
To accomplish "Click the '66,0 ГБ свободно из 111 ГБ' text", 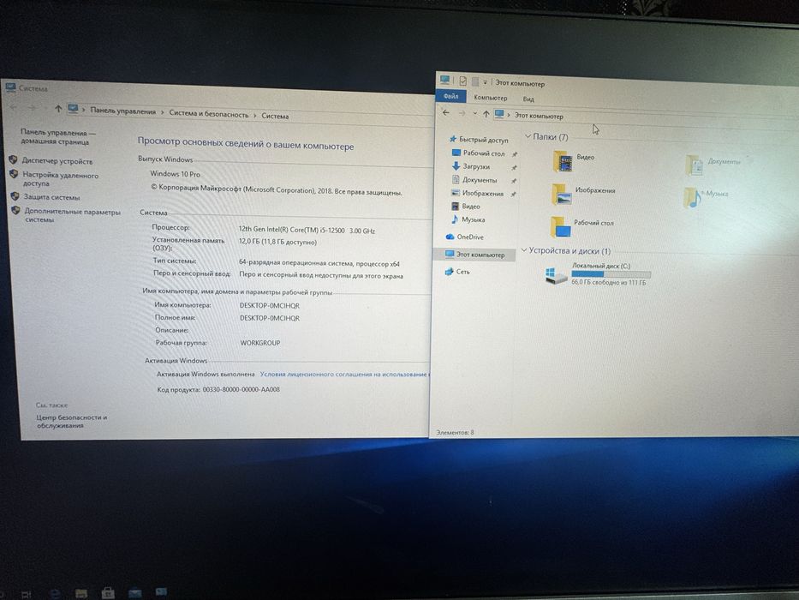I will pyautogui.click(x=608, y=282).
